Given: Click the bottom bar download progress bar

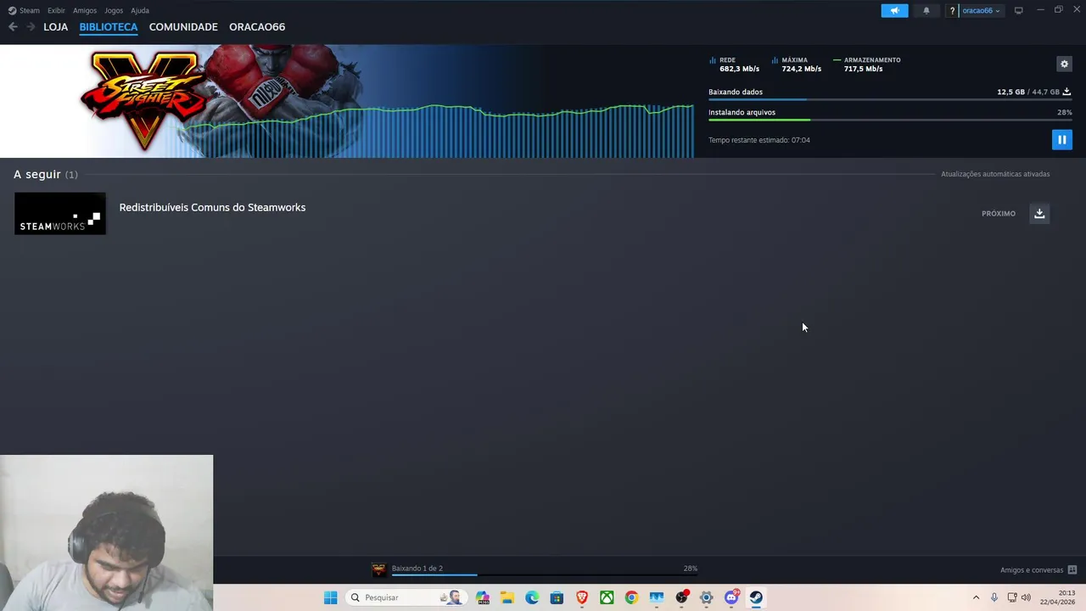Looking at the screenshot, I should point(544,575).
